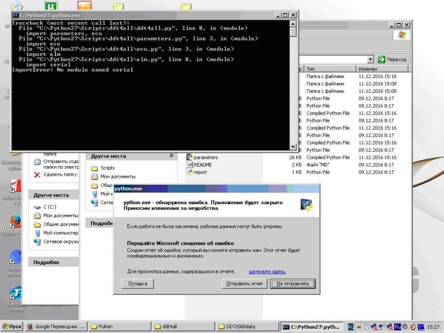444x333 pixels.
Task: Sort files by the Изменен column header
Action: (x=382, y=69)
